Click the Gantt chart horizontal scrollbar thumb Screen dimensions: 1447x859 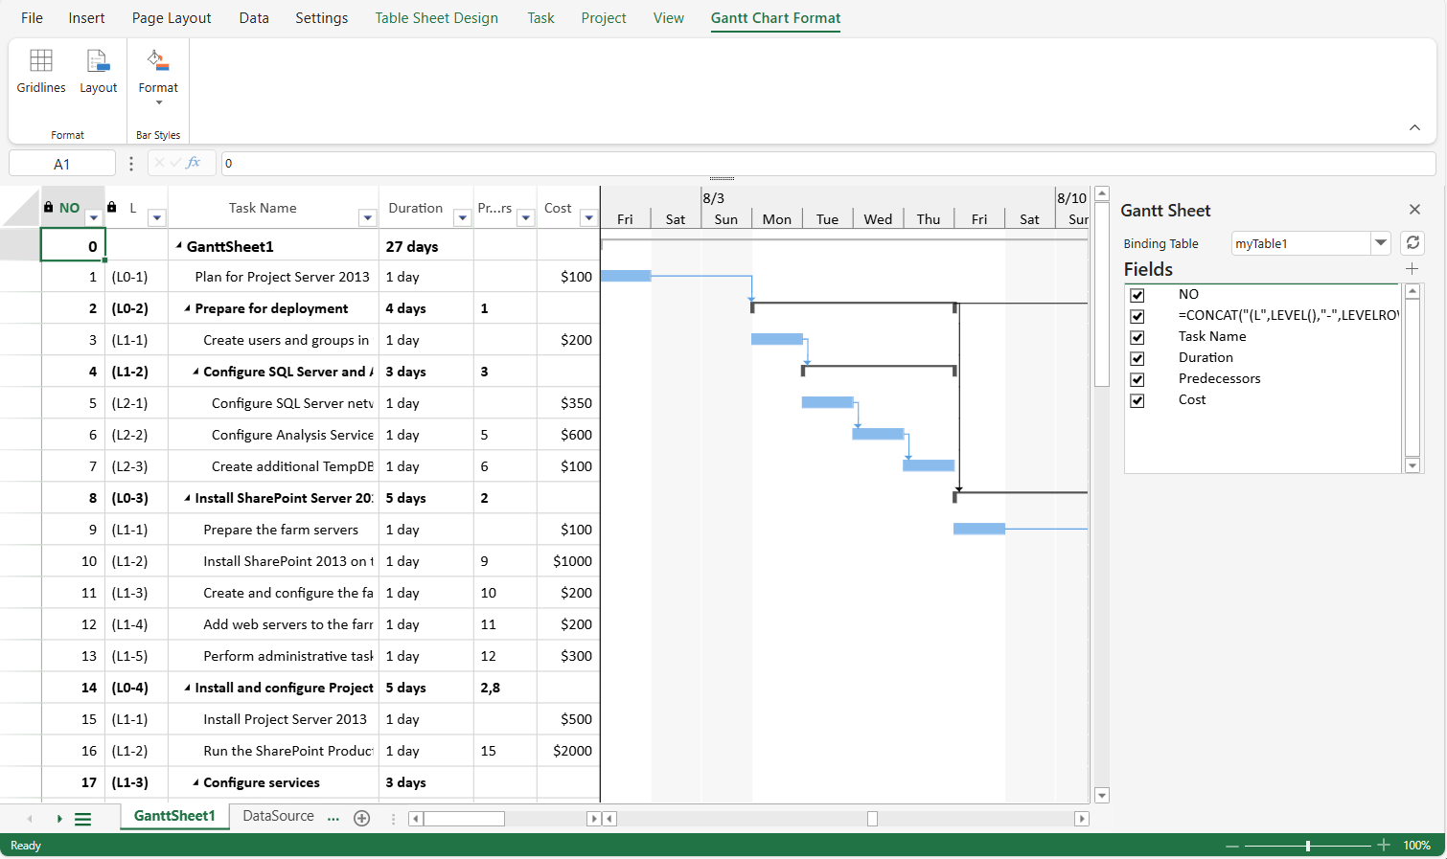pos(872,819)
